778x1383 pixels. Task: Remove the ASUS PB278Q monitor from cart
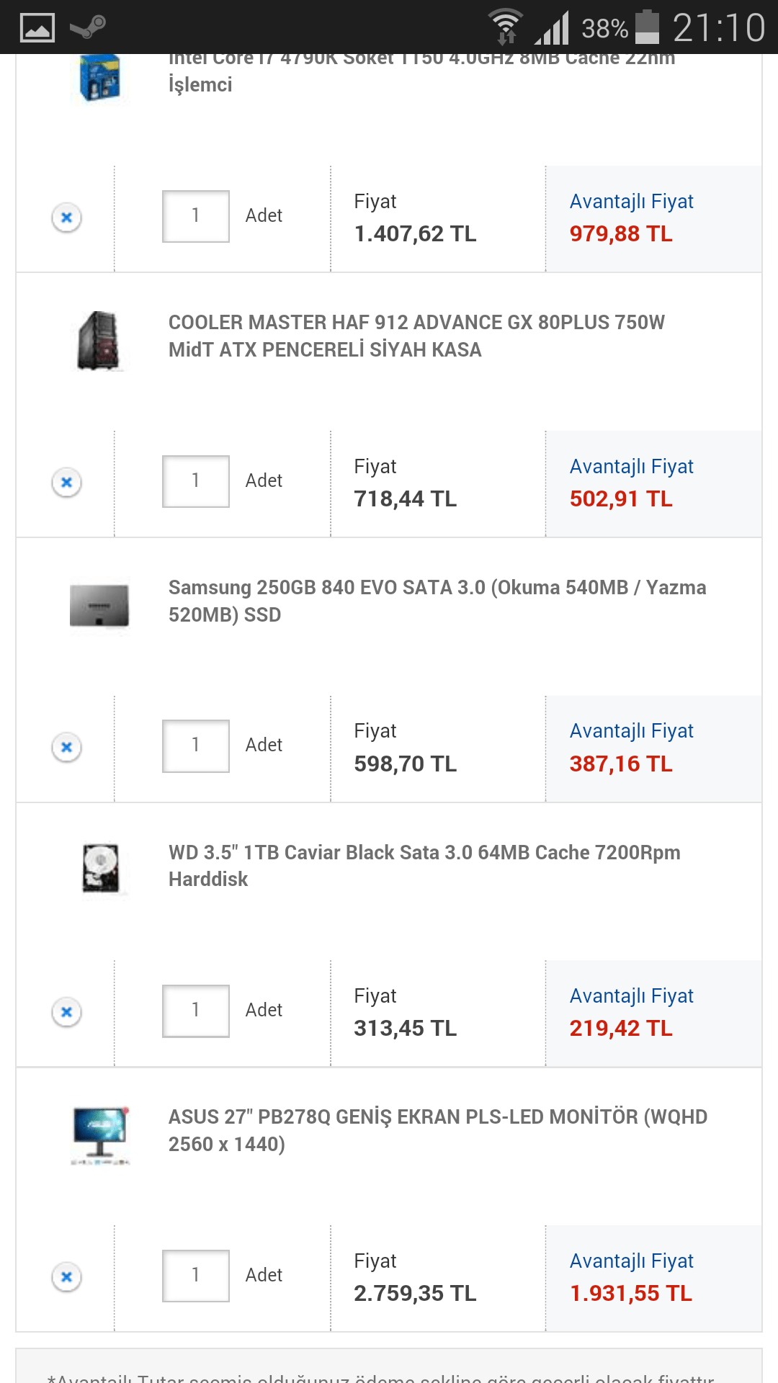coord(66,1277)
